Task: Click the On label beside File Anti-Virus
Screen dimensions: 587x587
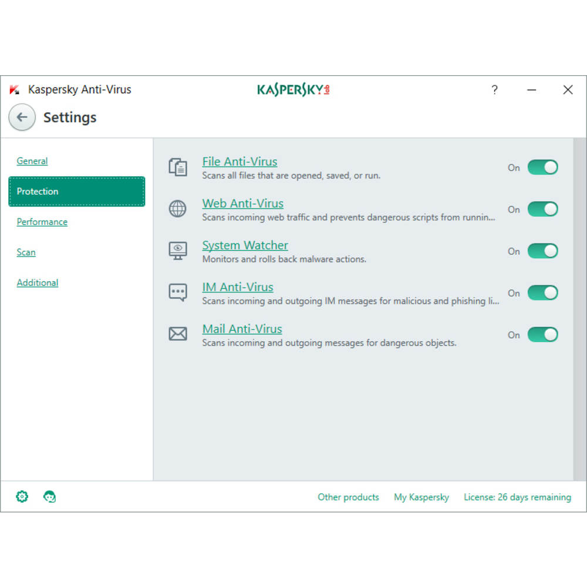Action: tap(514, 168)
